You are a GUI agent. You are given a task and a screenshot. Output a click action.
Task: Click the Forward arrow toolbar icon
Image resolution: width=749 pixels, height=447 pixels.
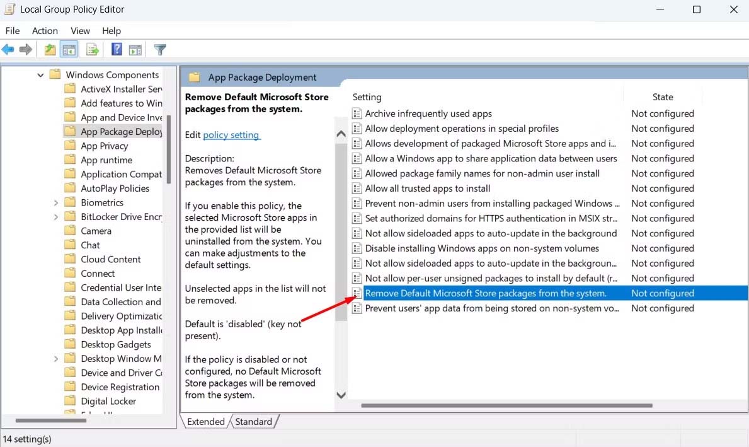[26, 49]
